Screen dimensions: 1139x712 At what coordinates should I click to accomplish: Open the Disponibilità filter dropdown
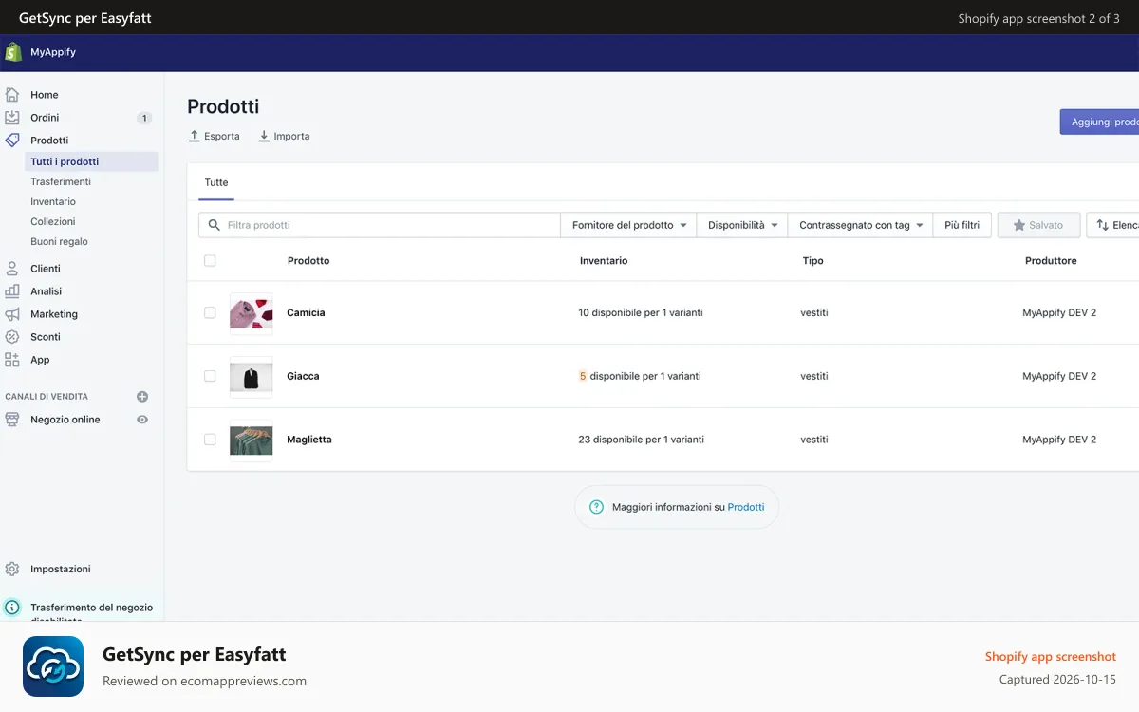(x=742, y=225)
